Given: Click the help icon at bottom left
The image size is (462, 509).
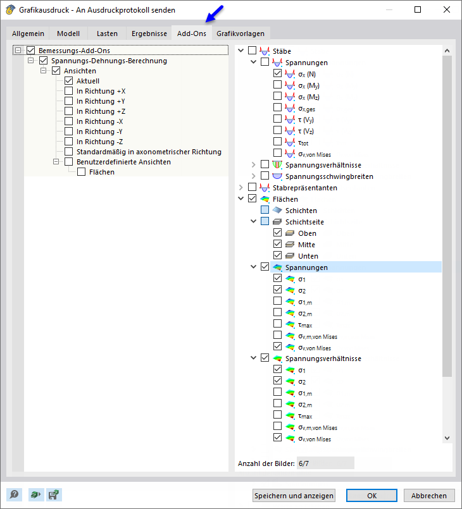Looking at the screenshot, I should point(14,494).
